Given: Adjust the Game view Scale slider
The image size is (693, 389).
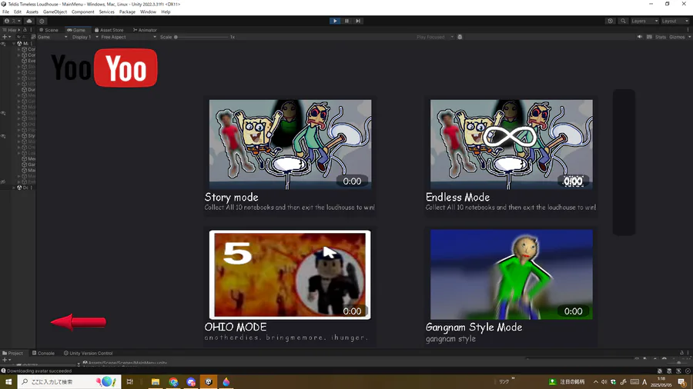Looking at the screenshot, I should (x=201, y=37).
